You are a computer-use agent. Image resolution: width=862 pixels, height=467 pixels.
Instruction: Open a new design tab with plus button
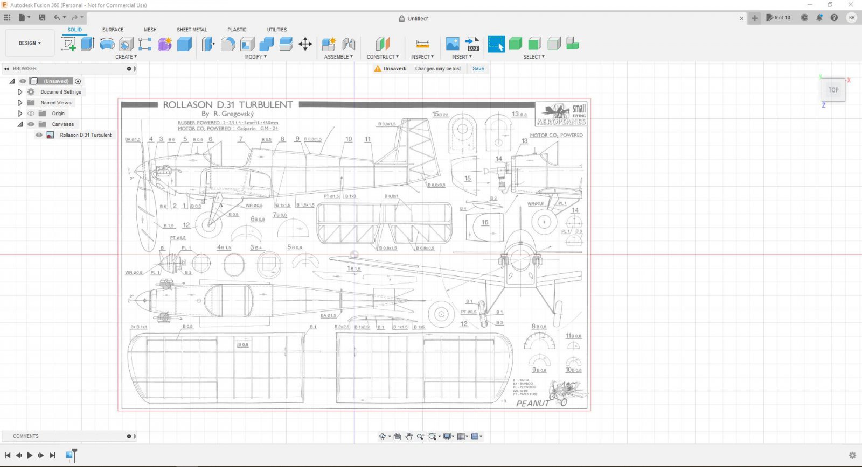[755, 18]
